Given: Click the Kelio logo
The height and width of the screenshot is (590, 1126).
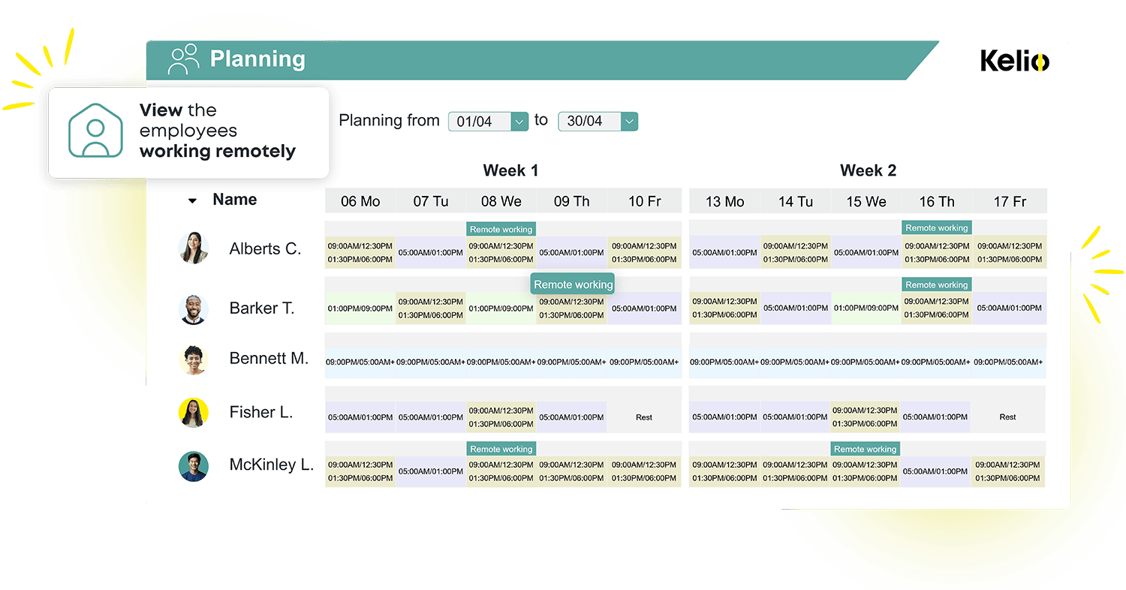Looking at the screenshot, I should pos(1015,61).
